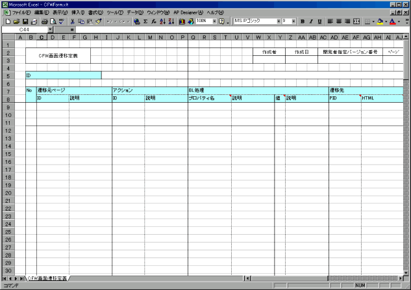
Task: Open the AP Designer(A) menu
Action: (188, 12)
